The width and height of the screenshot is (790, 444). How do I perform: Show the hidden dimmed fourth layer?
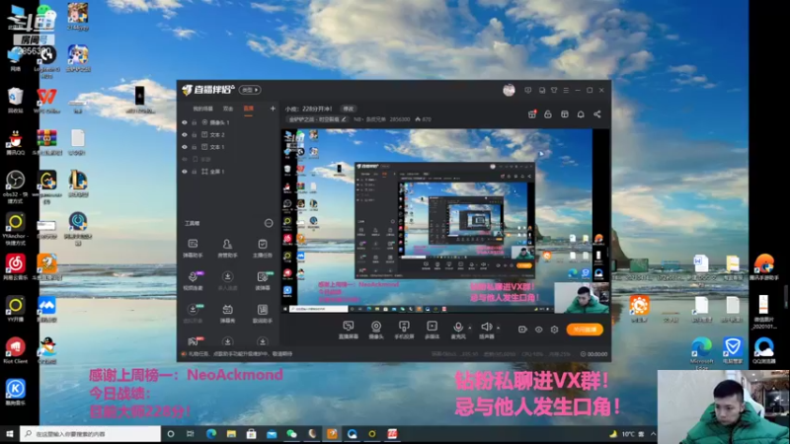point(185,159)
